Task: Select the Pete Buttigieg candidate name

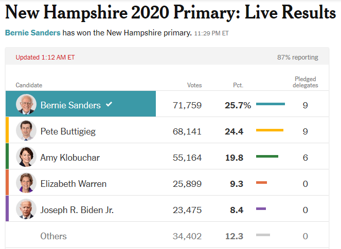Action: (68, 131)
